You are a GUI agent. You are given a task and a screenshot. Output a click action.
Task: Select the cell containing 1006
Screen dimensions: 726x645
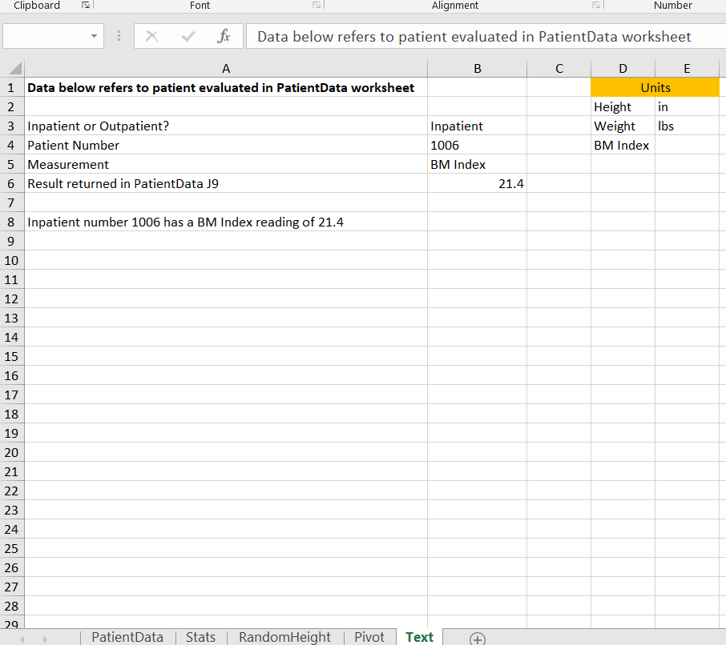(x=478, y=145)
